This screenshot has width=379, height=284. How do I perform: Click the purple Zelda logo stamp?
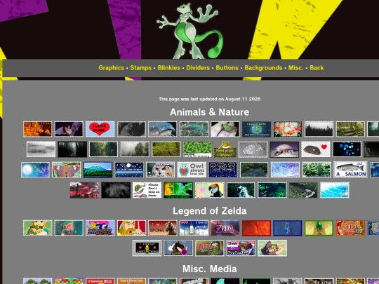tap(225, 228)
